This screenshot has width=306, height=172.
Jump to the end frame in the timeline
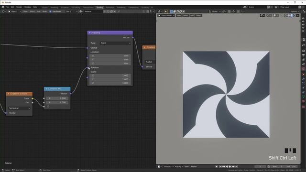tap(236, 167)
